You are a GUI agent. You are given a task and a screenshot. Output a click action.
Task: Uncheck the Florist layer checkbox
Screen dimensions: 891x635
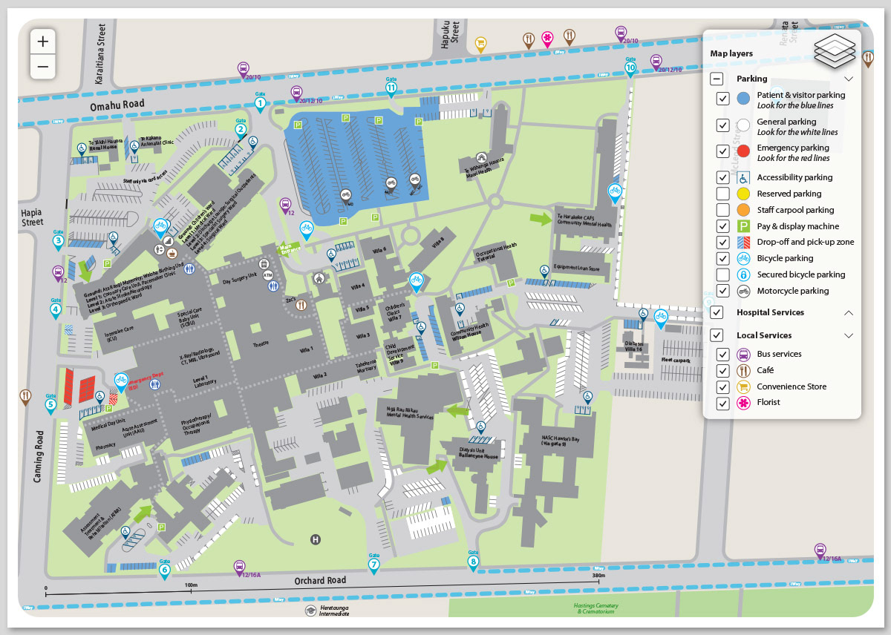coord(722,403)
